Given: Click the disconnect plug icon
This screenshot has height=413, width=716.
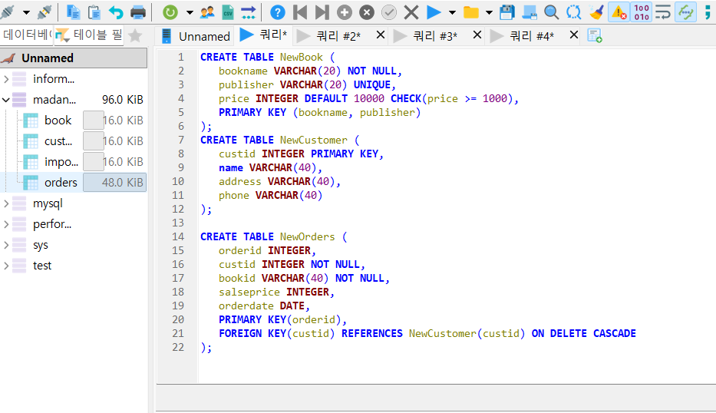Looking at the screenshot, I should [x=7, y=12].
